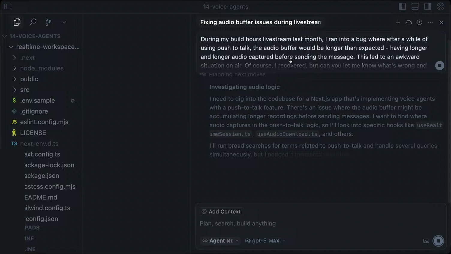451x254 pixels.
Task: Toggle the right side panel layout
Action: click(x=428, y=6)
